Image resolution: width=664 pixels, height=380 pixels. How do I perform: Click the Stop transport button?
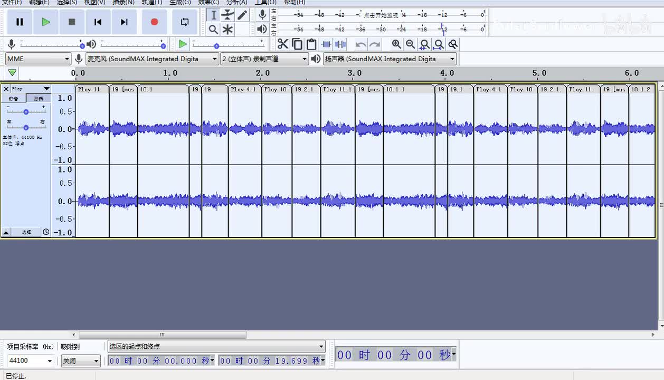[72, 22]
